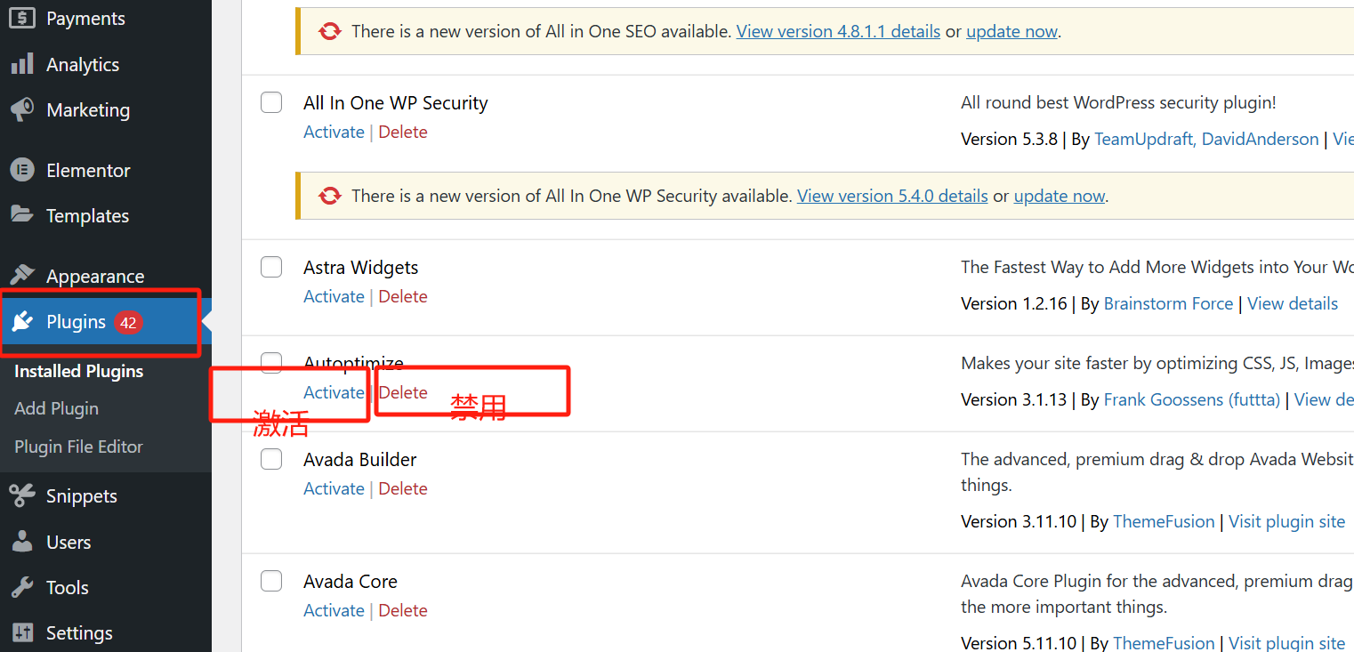1354x652 pixels.
Task: Open the Plugins menu in sidebar
Action: 77,322
